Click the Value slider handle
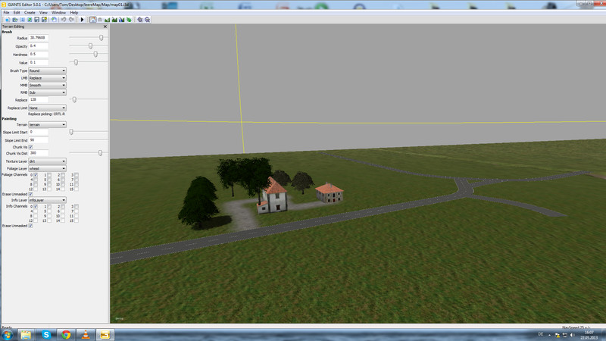 (x=77, y=62)
